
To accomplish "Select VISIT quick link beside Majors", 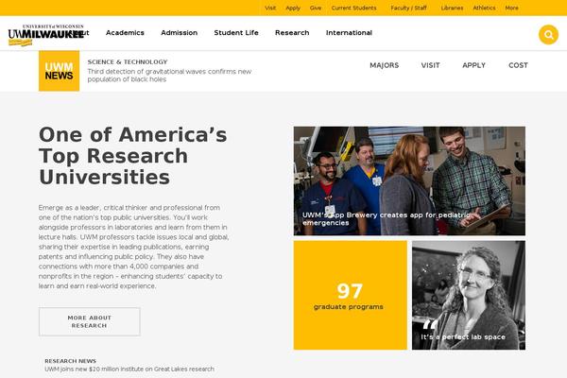I will coord(430,65).
